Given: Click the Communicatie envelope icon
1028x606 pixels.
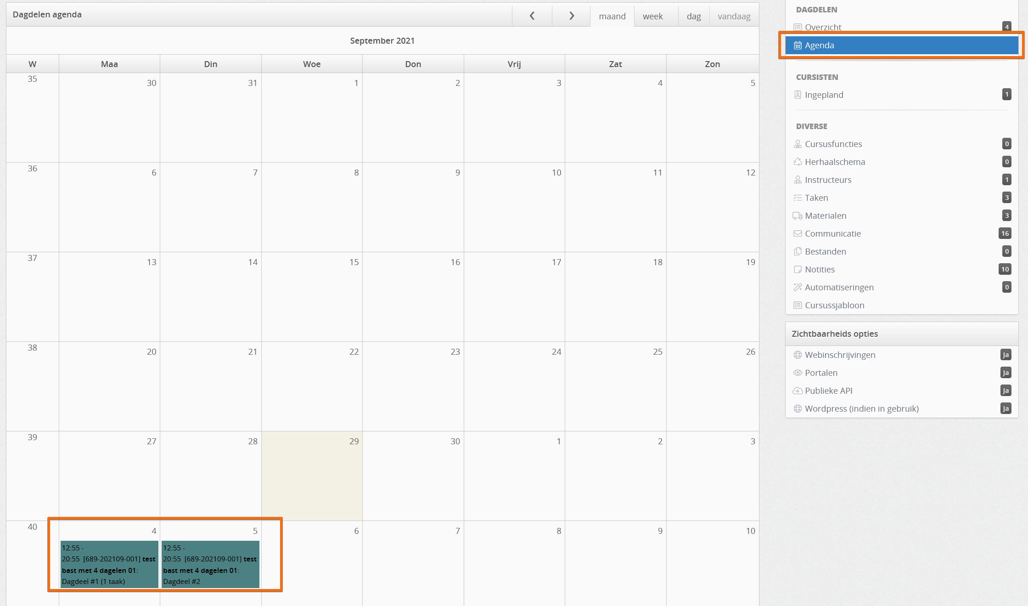Looking at the screenshot, I should [x=798, y=234].
